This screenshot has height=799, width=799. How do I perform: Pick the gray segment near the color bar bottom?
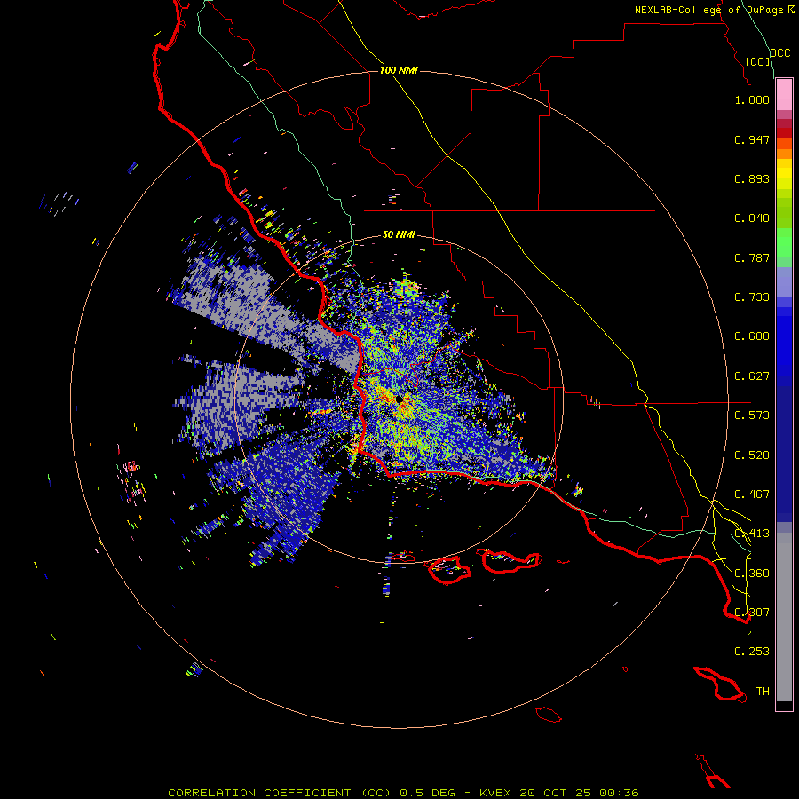point(784,617)
